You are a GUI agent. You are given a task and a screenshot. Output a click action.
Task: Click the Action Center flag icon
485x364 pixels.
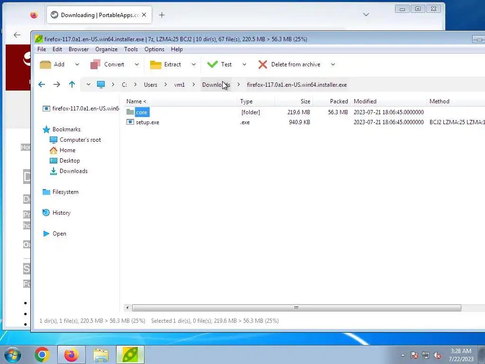[414, 355]
